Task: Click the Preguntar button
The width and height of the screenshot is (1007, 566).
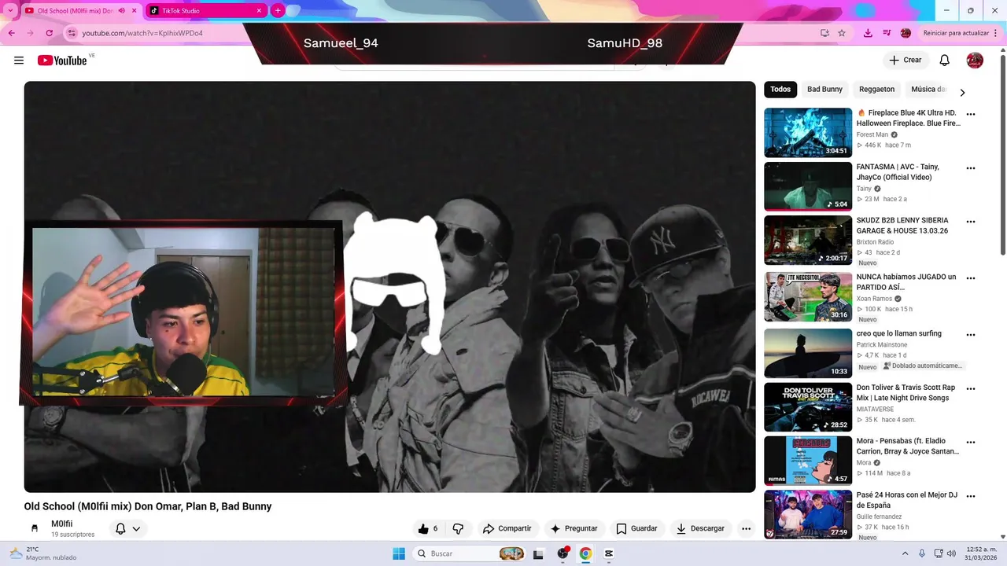Action: tap(574, 529)
